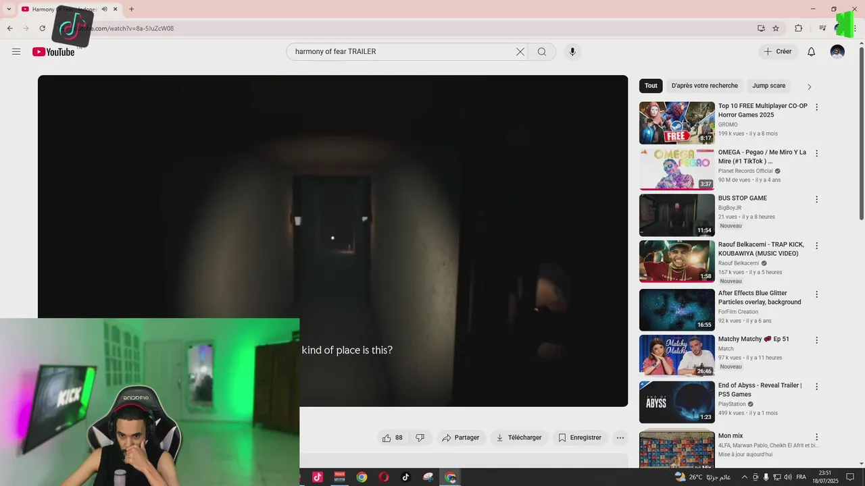Open the taskbar notification center icon
The height and width of the screenshot is (486, 865).
[x=851, y=477]
